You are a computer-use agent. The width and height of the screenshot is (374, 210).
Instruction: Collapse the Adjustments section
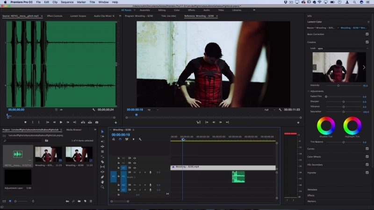click(x=309, y=91)
